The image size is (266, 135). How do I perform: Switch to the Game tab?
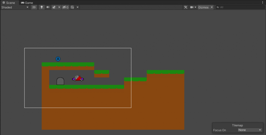pyautogui.click(x=27, y=3)
